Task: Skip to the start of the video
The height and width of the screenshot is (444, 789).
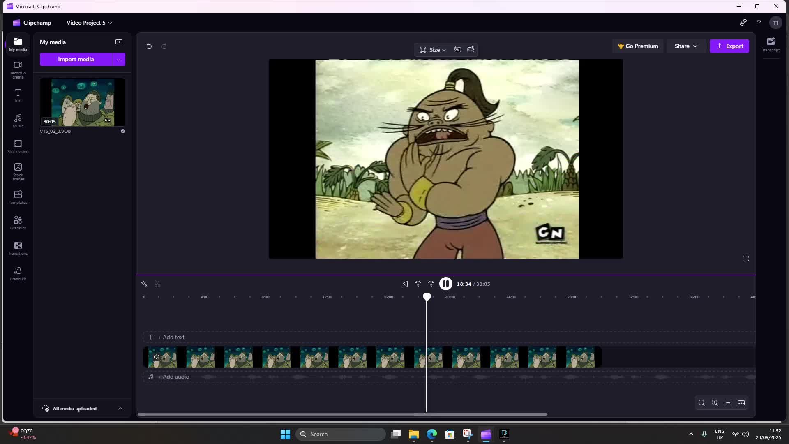Action: pos(405,284)
